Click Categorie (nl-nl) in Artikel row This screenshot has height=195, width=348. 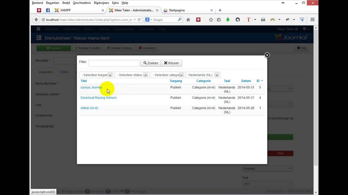[204, 108]
